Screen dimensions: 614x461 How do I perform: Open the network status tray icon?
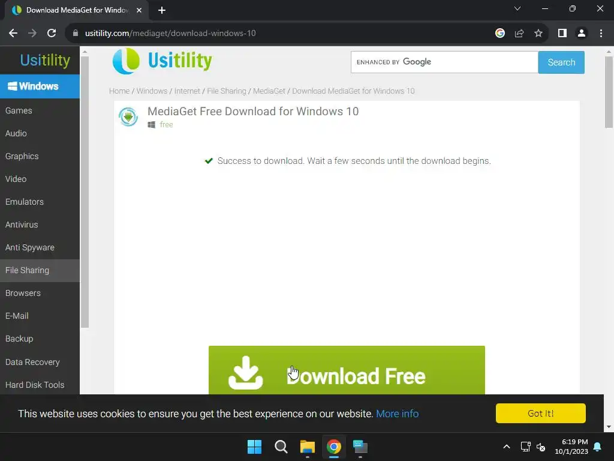(525, 447)
